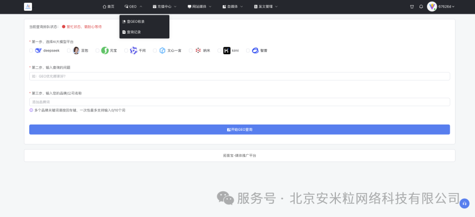
Task: Collapse the GEO menu chevron
Action: click(x=141, y=7)
